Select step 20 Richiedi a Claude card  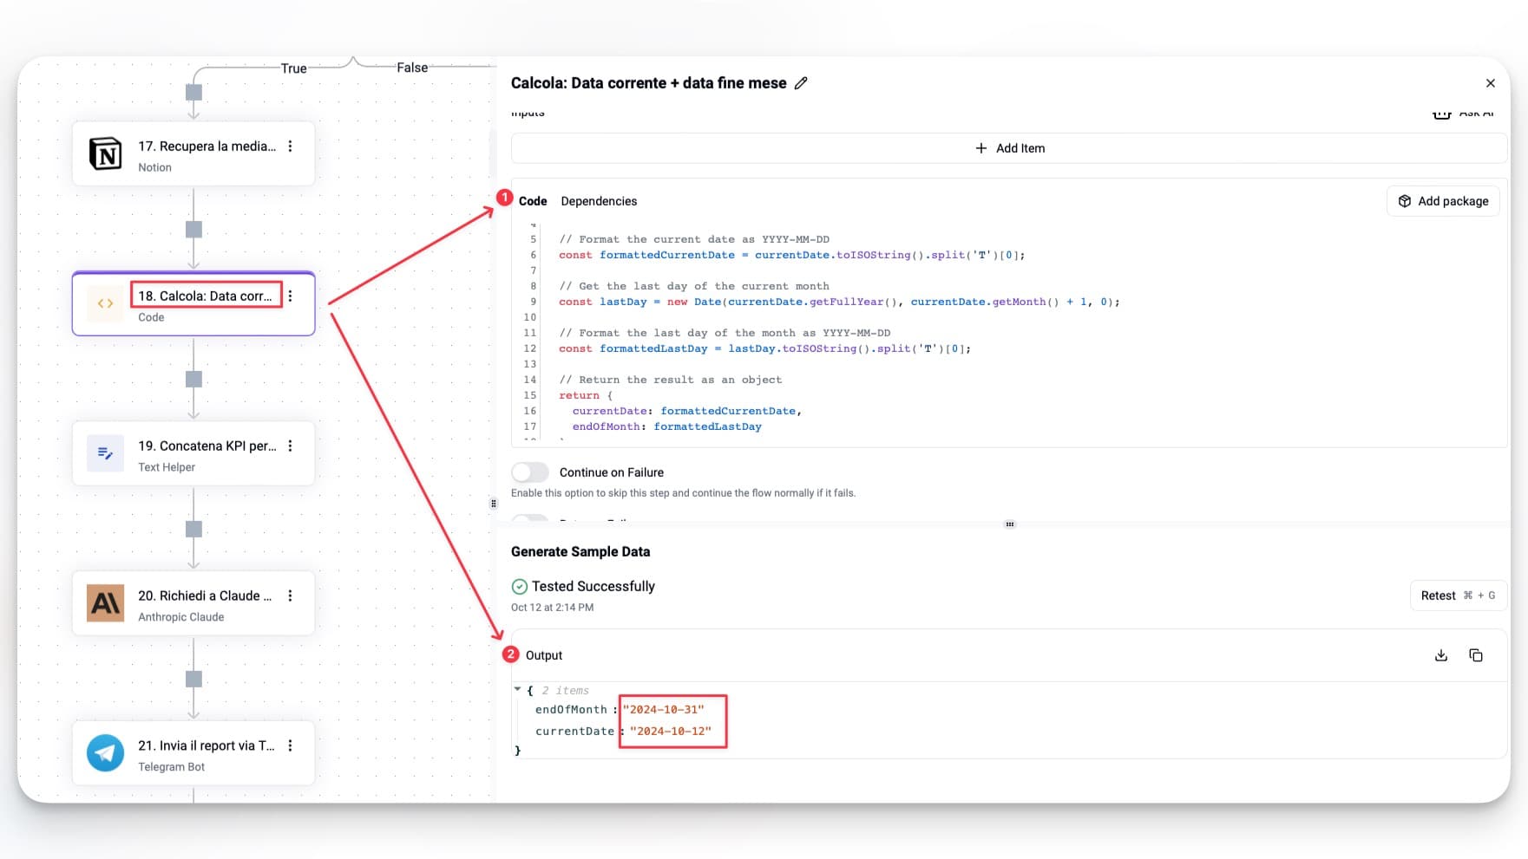click(193, 603)
